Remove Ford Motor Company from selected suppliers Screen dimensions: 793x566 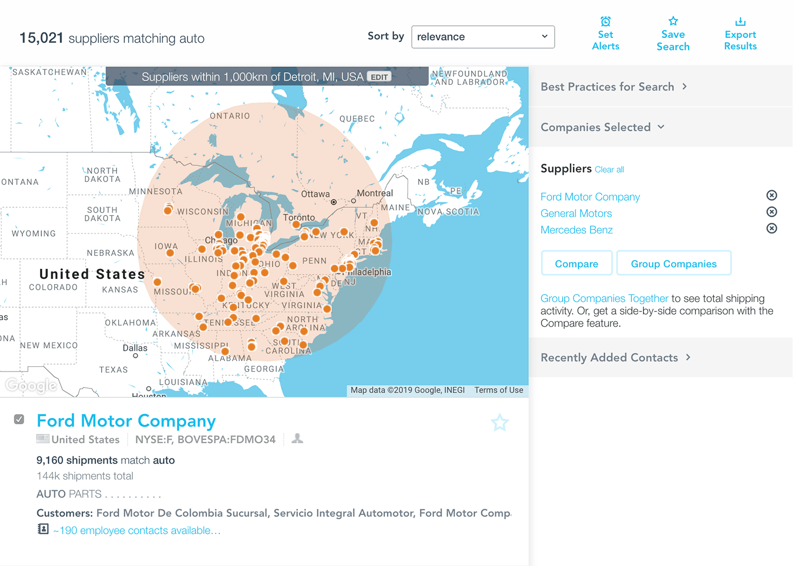click(x=771, y=195)
